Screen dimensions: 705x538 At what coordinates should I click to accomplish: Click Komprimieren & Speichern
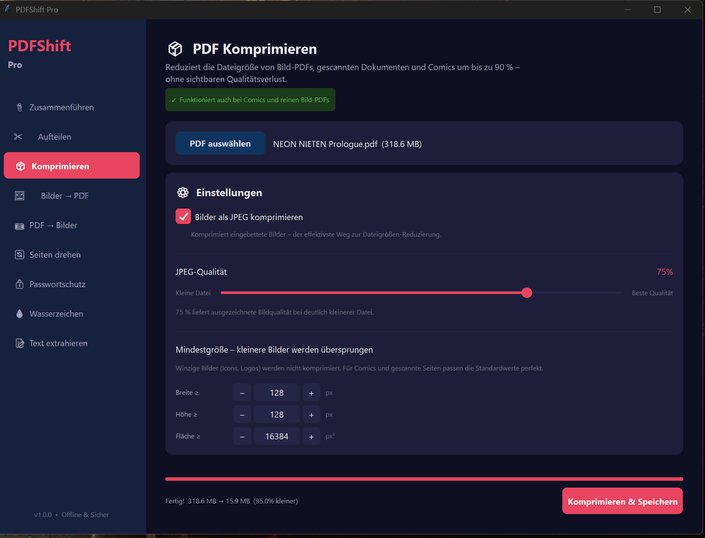622,501
